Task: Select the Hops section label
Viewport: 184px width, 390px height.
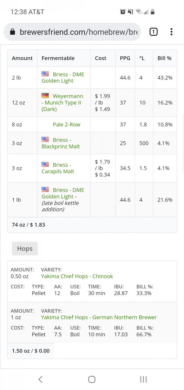Action: coord(25,248)
